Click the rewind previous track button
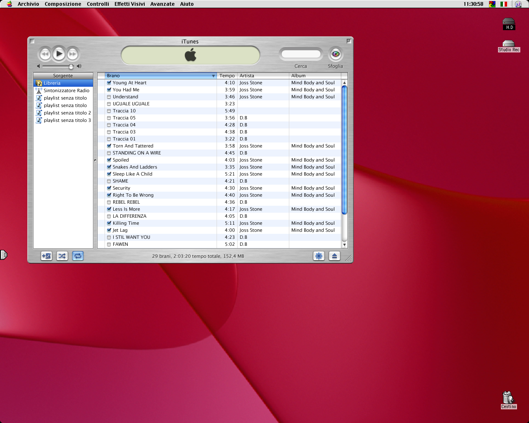Image resolution: width=529 pixels, height=423 pixels. tap(45, 54)
